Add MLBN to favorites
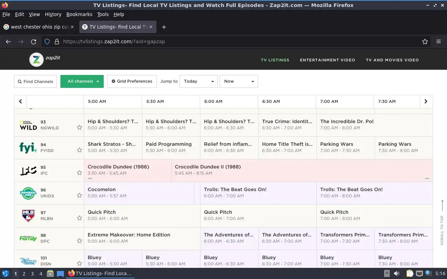Viewport: 447px width, 279px height. point(79,218)
